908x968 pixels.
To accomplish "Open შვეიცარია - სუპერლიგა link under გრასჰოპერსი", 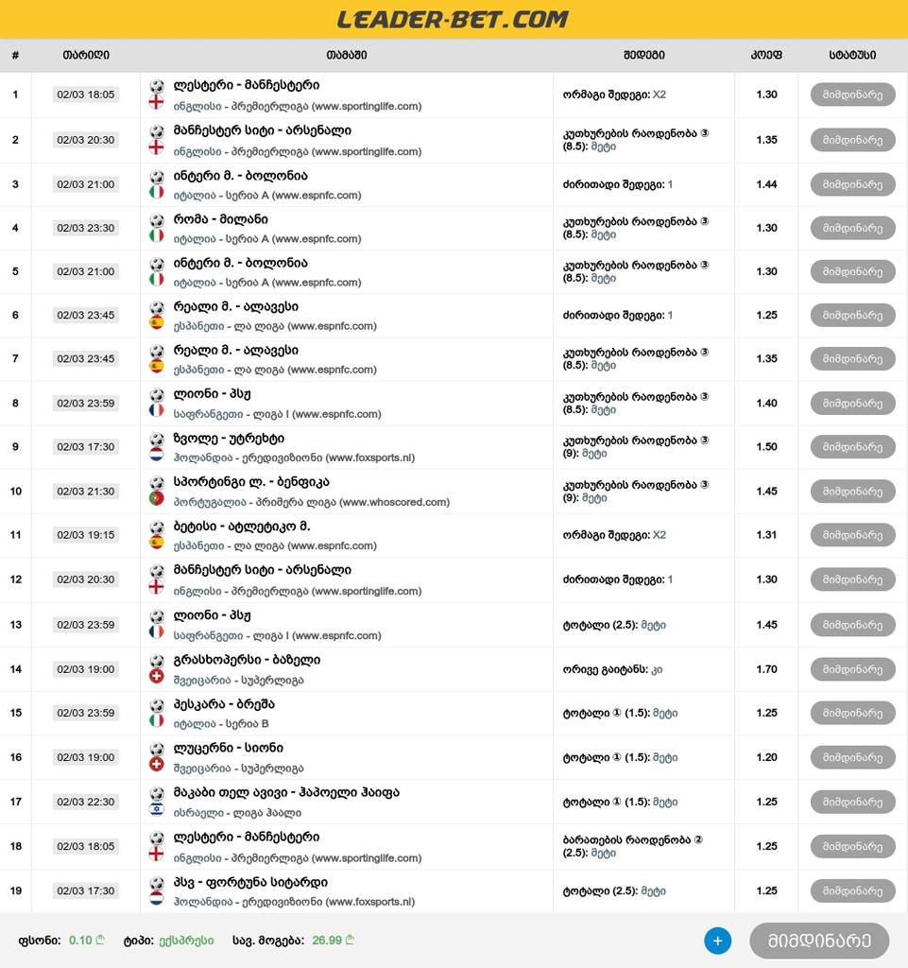I will (x=239, y=680).
